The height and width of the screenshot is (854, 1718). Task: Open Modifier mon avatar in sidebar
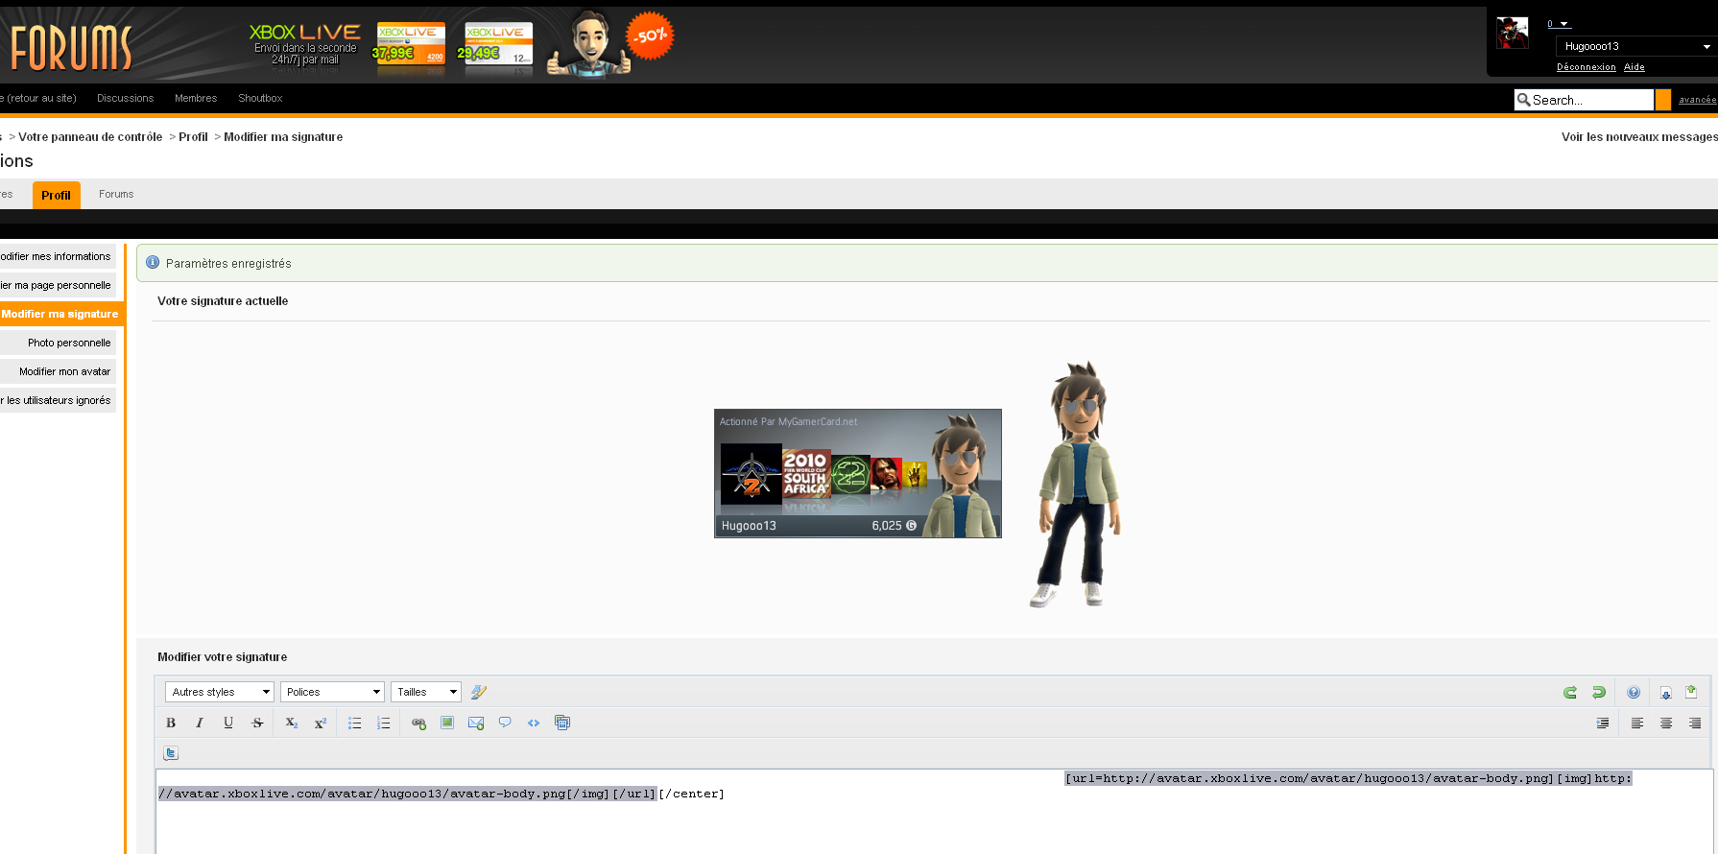(x=64, y=371)
